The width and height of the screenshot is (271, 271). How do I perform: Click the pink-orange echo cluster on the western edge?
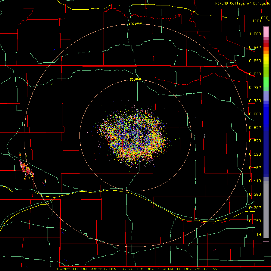click(x=27, y=169)
